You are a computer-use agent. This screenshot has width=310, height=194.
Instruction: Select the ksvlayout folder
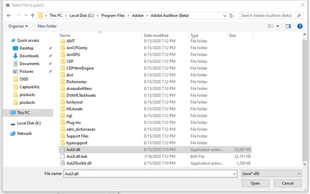[x=74, y=102]
